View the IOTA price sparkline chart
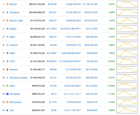Viewport: 140px width, 115px height. [127, 61]
